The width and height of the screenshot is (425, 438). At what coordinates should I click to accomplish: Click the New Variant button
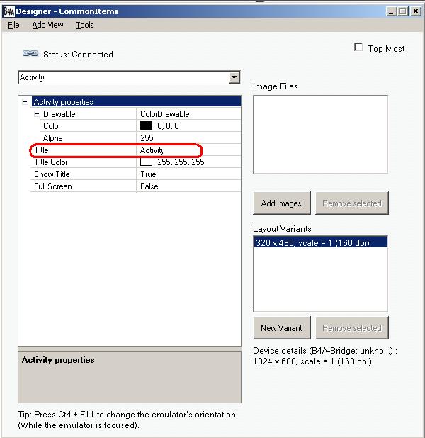282,327
